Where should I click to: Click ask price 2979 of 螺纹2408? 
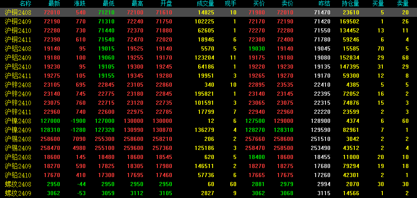[286, 184]
